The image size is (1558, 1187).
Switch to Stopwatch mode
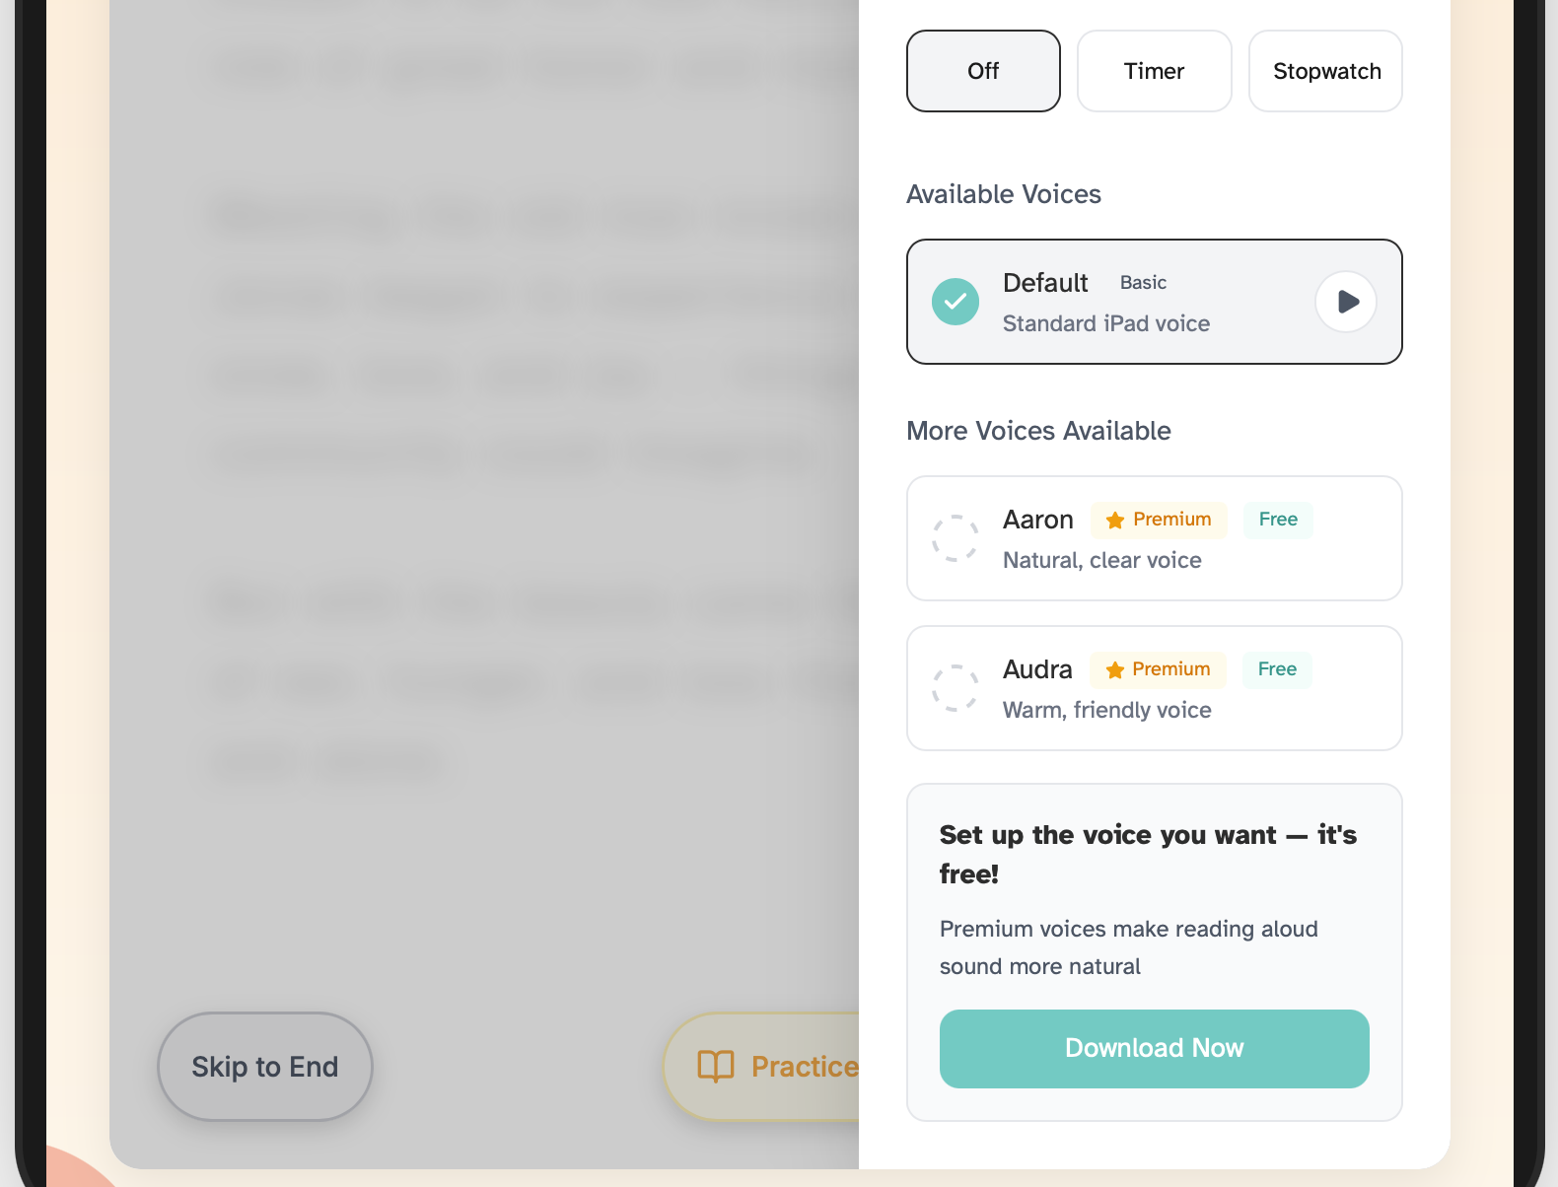(1325, 71)
